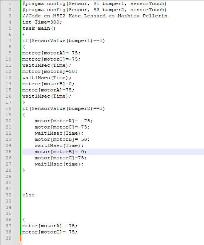Click the closing brace on line 28
204x245 pixels.
coord(24,170)
